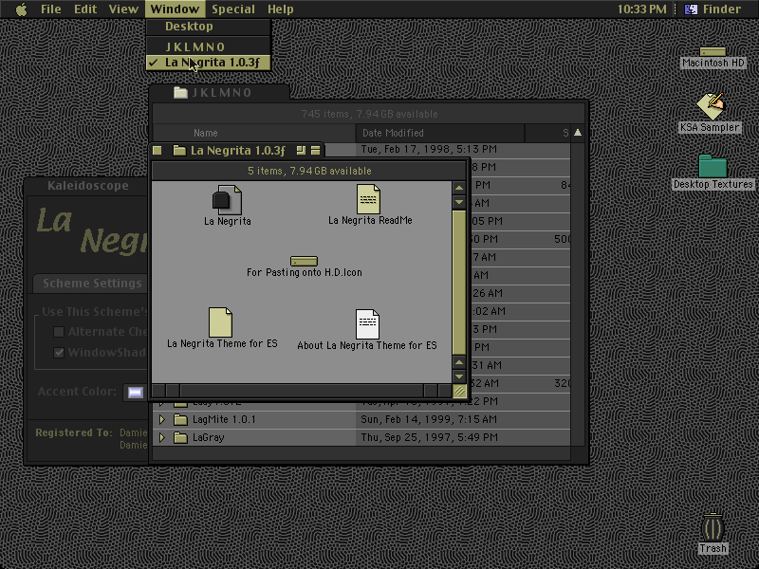Open the Special menu

pyautogui.click(x=233, y=9)
